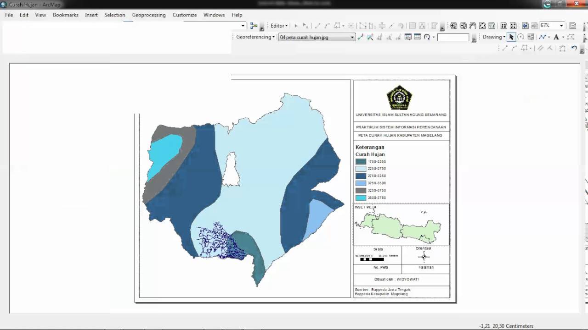Expand the text tool dropdown arrow
Viewport: 588px width, 330px height.
(x=563, y=37)
